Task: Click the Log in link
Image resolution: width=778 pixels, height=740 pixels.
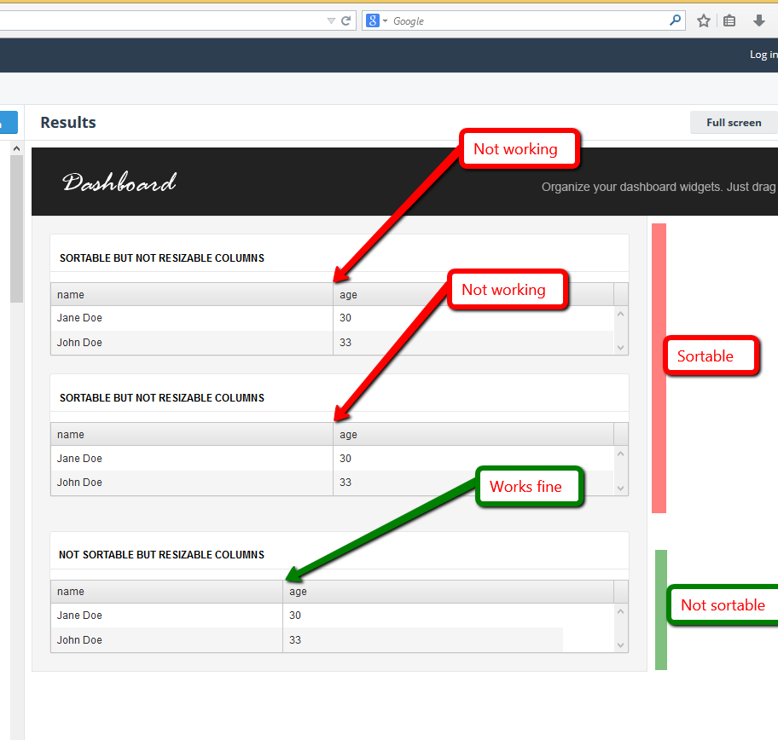Action: pos(763,55)
